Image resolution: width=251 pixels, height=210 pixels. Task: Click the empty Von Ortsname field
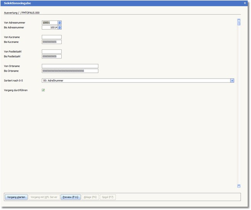coord(70,66)
